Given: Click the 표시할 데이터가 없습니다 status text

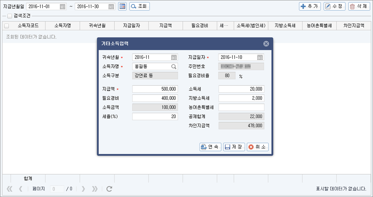Looking at the screenshot, I should point(341,189).
